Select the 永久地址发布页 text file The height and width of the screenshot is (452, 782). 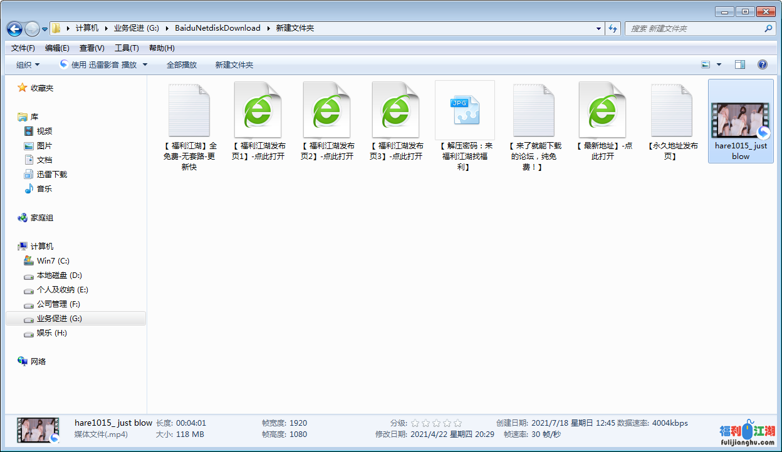(x=671, y=111)
